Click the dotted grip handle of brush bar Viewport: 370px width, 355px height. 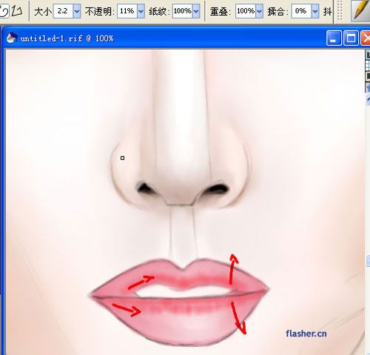(x=340, y=10)
